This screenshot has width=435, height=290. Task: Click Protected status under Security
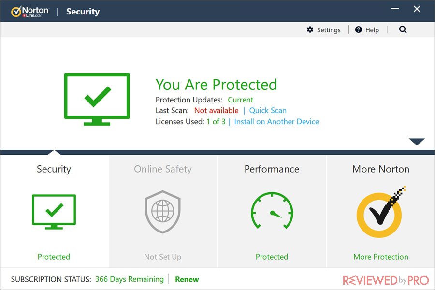click(x=54, y=257)
